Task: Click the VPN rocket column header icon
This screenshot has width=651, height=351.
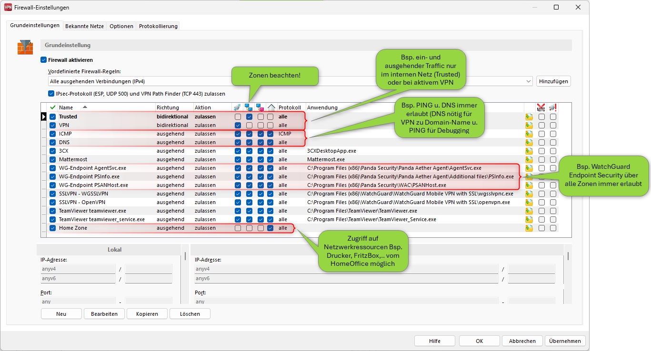Action: coord(237,107)
